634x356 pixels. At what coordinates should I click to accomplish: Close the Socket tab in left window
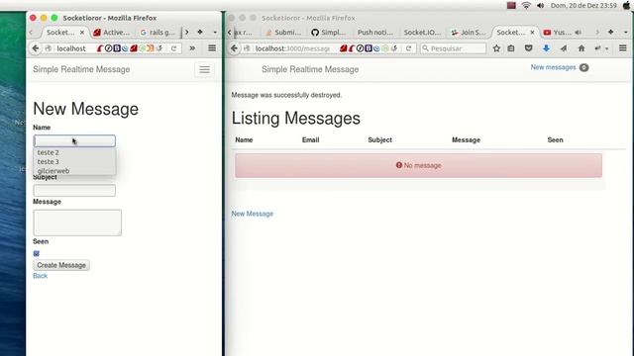click(x=82, y=33)
